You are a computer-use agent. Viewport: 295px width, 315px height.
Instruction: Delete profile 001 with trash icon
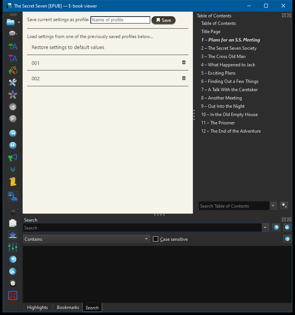tap(184, 62)
